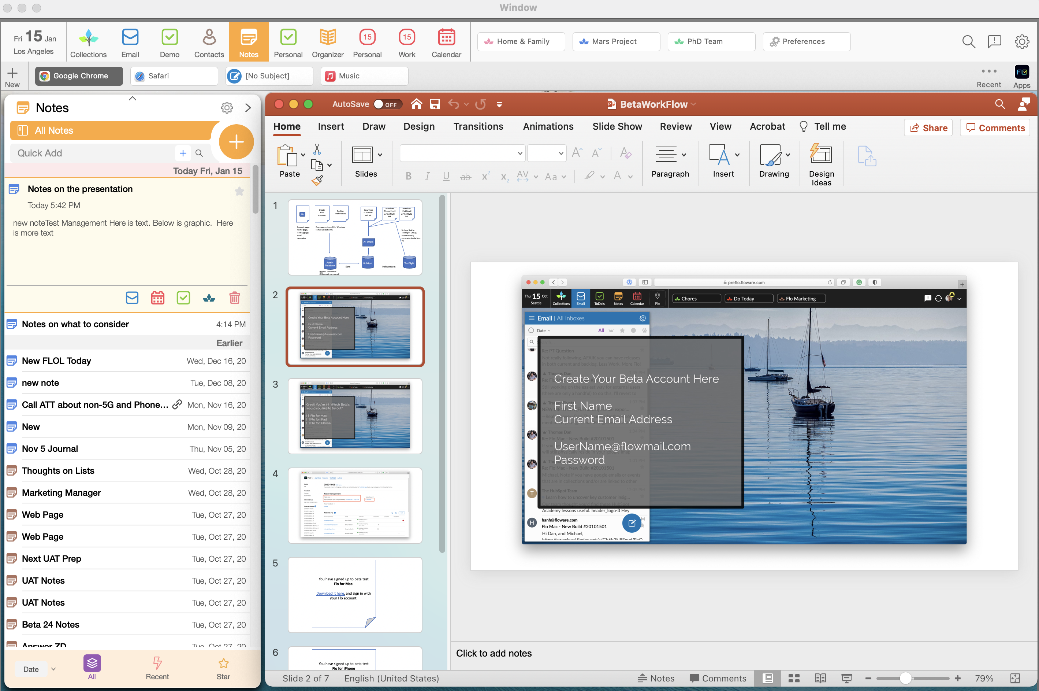This screenshot has width=1039, height=691.
Task: Click the collections icon under the note
Action: pos(209,298)
